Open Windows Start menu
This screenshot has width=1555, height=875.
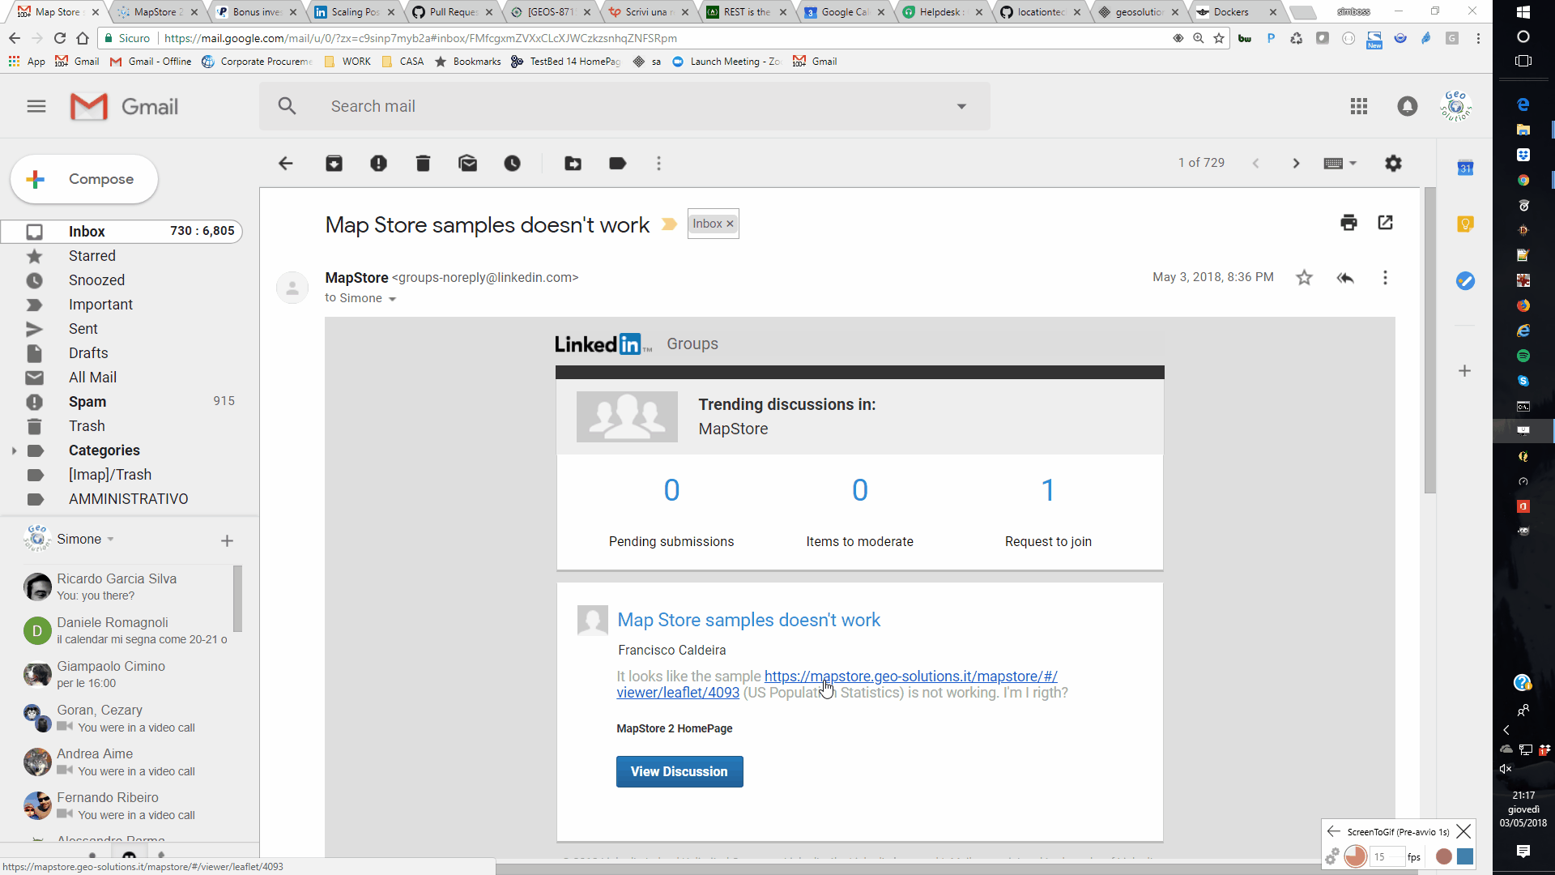[1523, 11]
